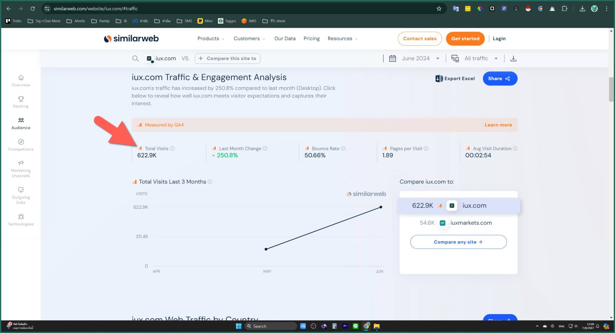Click the page vertical scrollbar thumb

pyautogui.click(x=611, y=89)
